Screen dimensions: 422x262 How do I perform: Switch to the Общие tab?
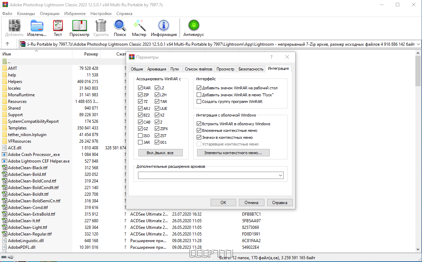click(x=137, y=69)
